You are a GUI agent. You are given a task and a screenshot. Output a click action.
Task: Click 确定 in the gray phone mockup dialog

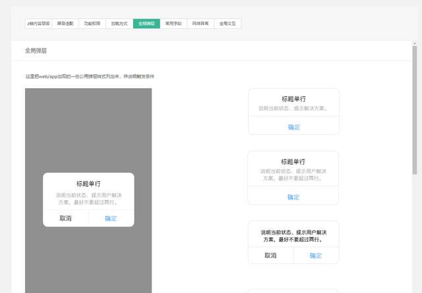111,219
